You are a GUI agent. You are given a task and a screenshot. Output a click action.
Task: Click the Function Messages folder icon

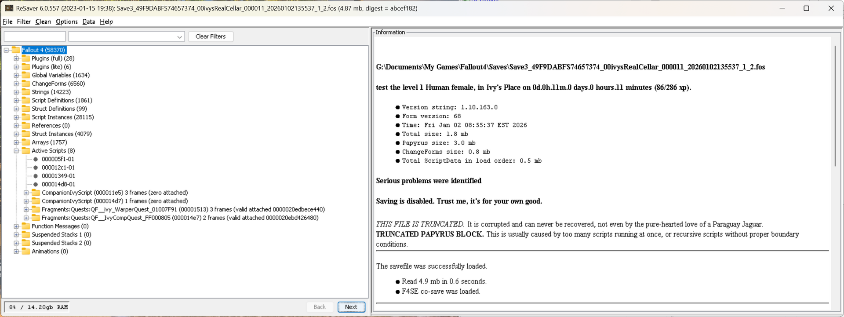click(26, 226)
